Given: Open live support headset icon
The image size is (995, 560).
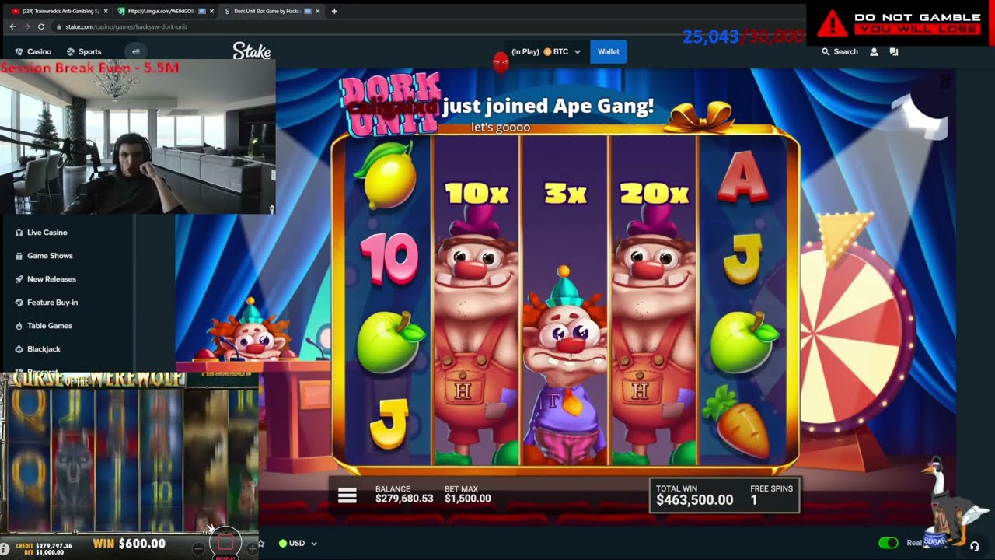Looking at the screenshot, I should [x=975, y=546].
